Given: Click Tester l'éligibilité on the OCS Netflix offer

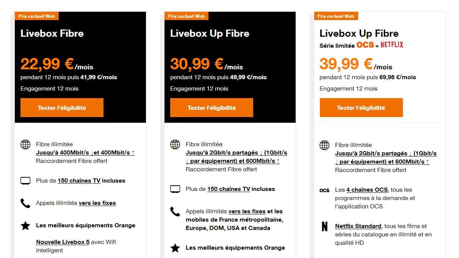Looking at the screenshot, I should pos(361,107).
